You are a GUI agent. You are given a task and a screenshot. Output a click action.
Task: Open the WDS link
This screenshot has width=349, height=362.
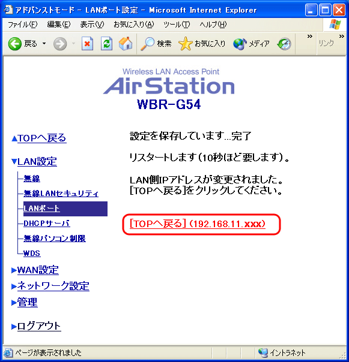point(32,254)
